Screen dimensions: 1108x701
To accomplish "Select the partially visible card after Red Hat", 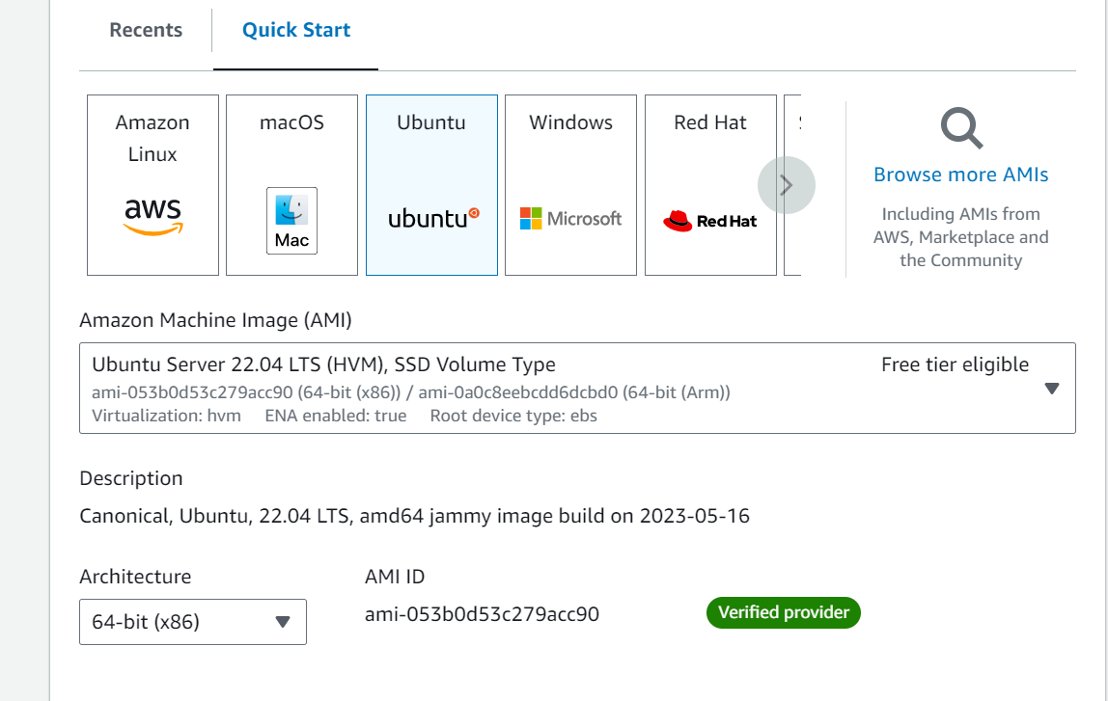I will [792, 185].
